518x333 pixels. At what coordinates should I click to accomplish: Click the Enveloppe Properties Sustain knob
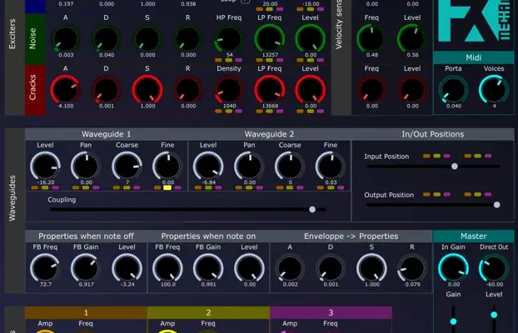[371, 268]
